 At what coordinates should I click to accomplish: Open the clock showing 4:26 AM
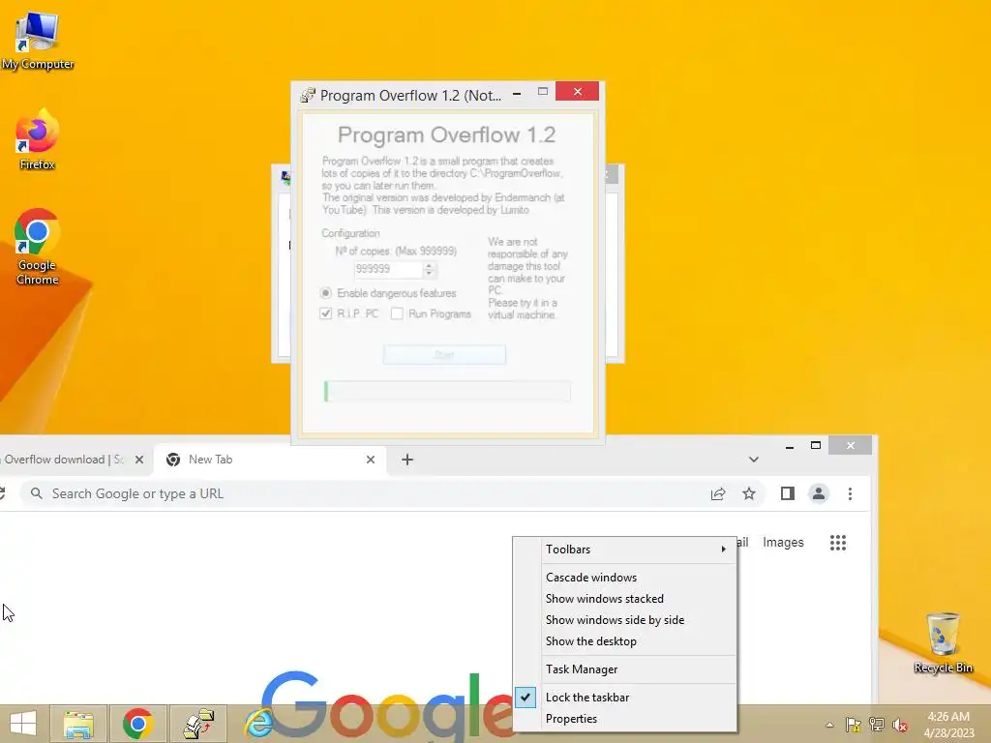[948, 725]
